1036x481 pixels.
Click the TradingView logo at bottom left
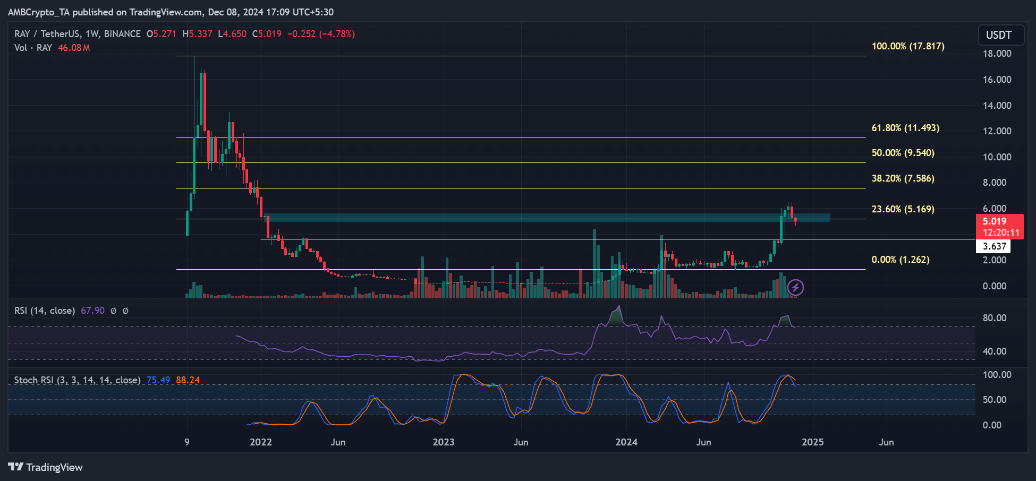coord(46,467)
